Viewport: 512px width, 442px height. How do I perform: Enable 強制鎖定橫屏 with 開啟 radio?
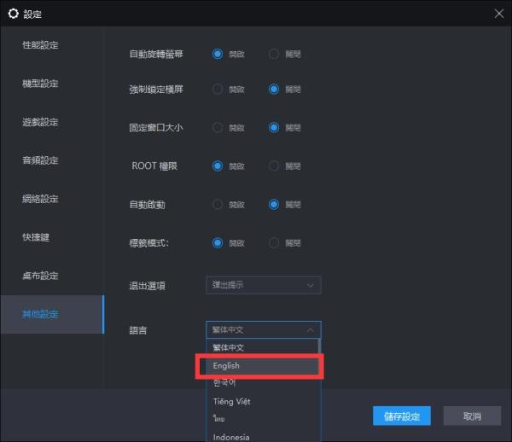pos(217,89)
